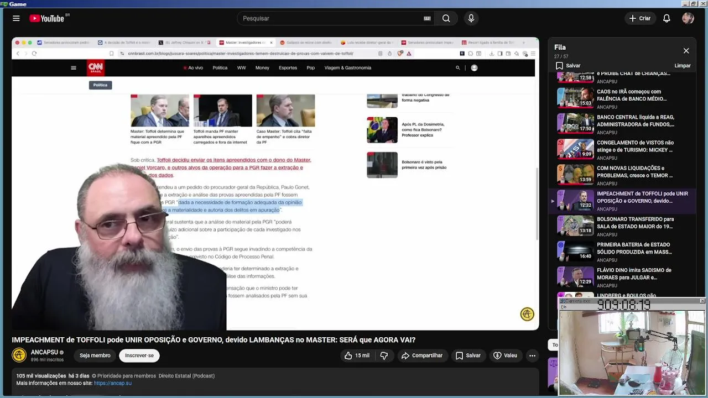Share video with Compartilhar

coord(422,355)
